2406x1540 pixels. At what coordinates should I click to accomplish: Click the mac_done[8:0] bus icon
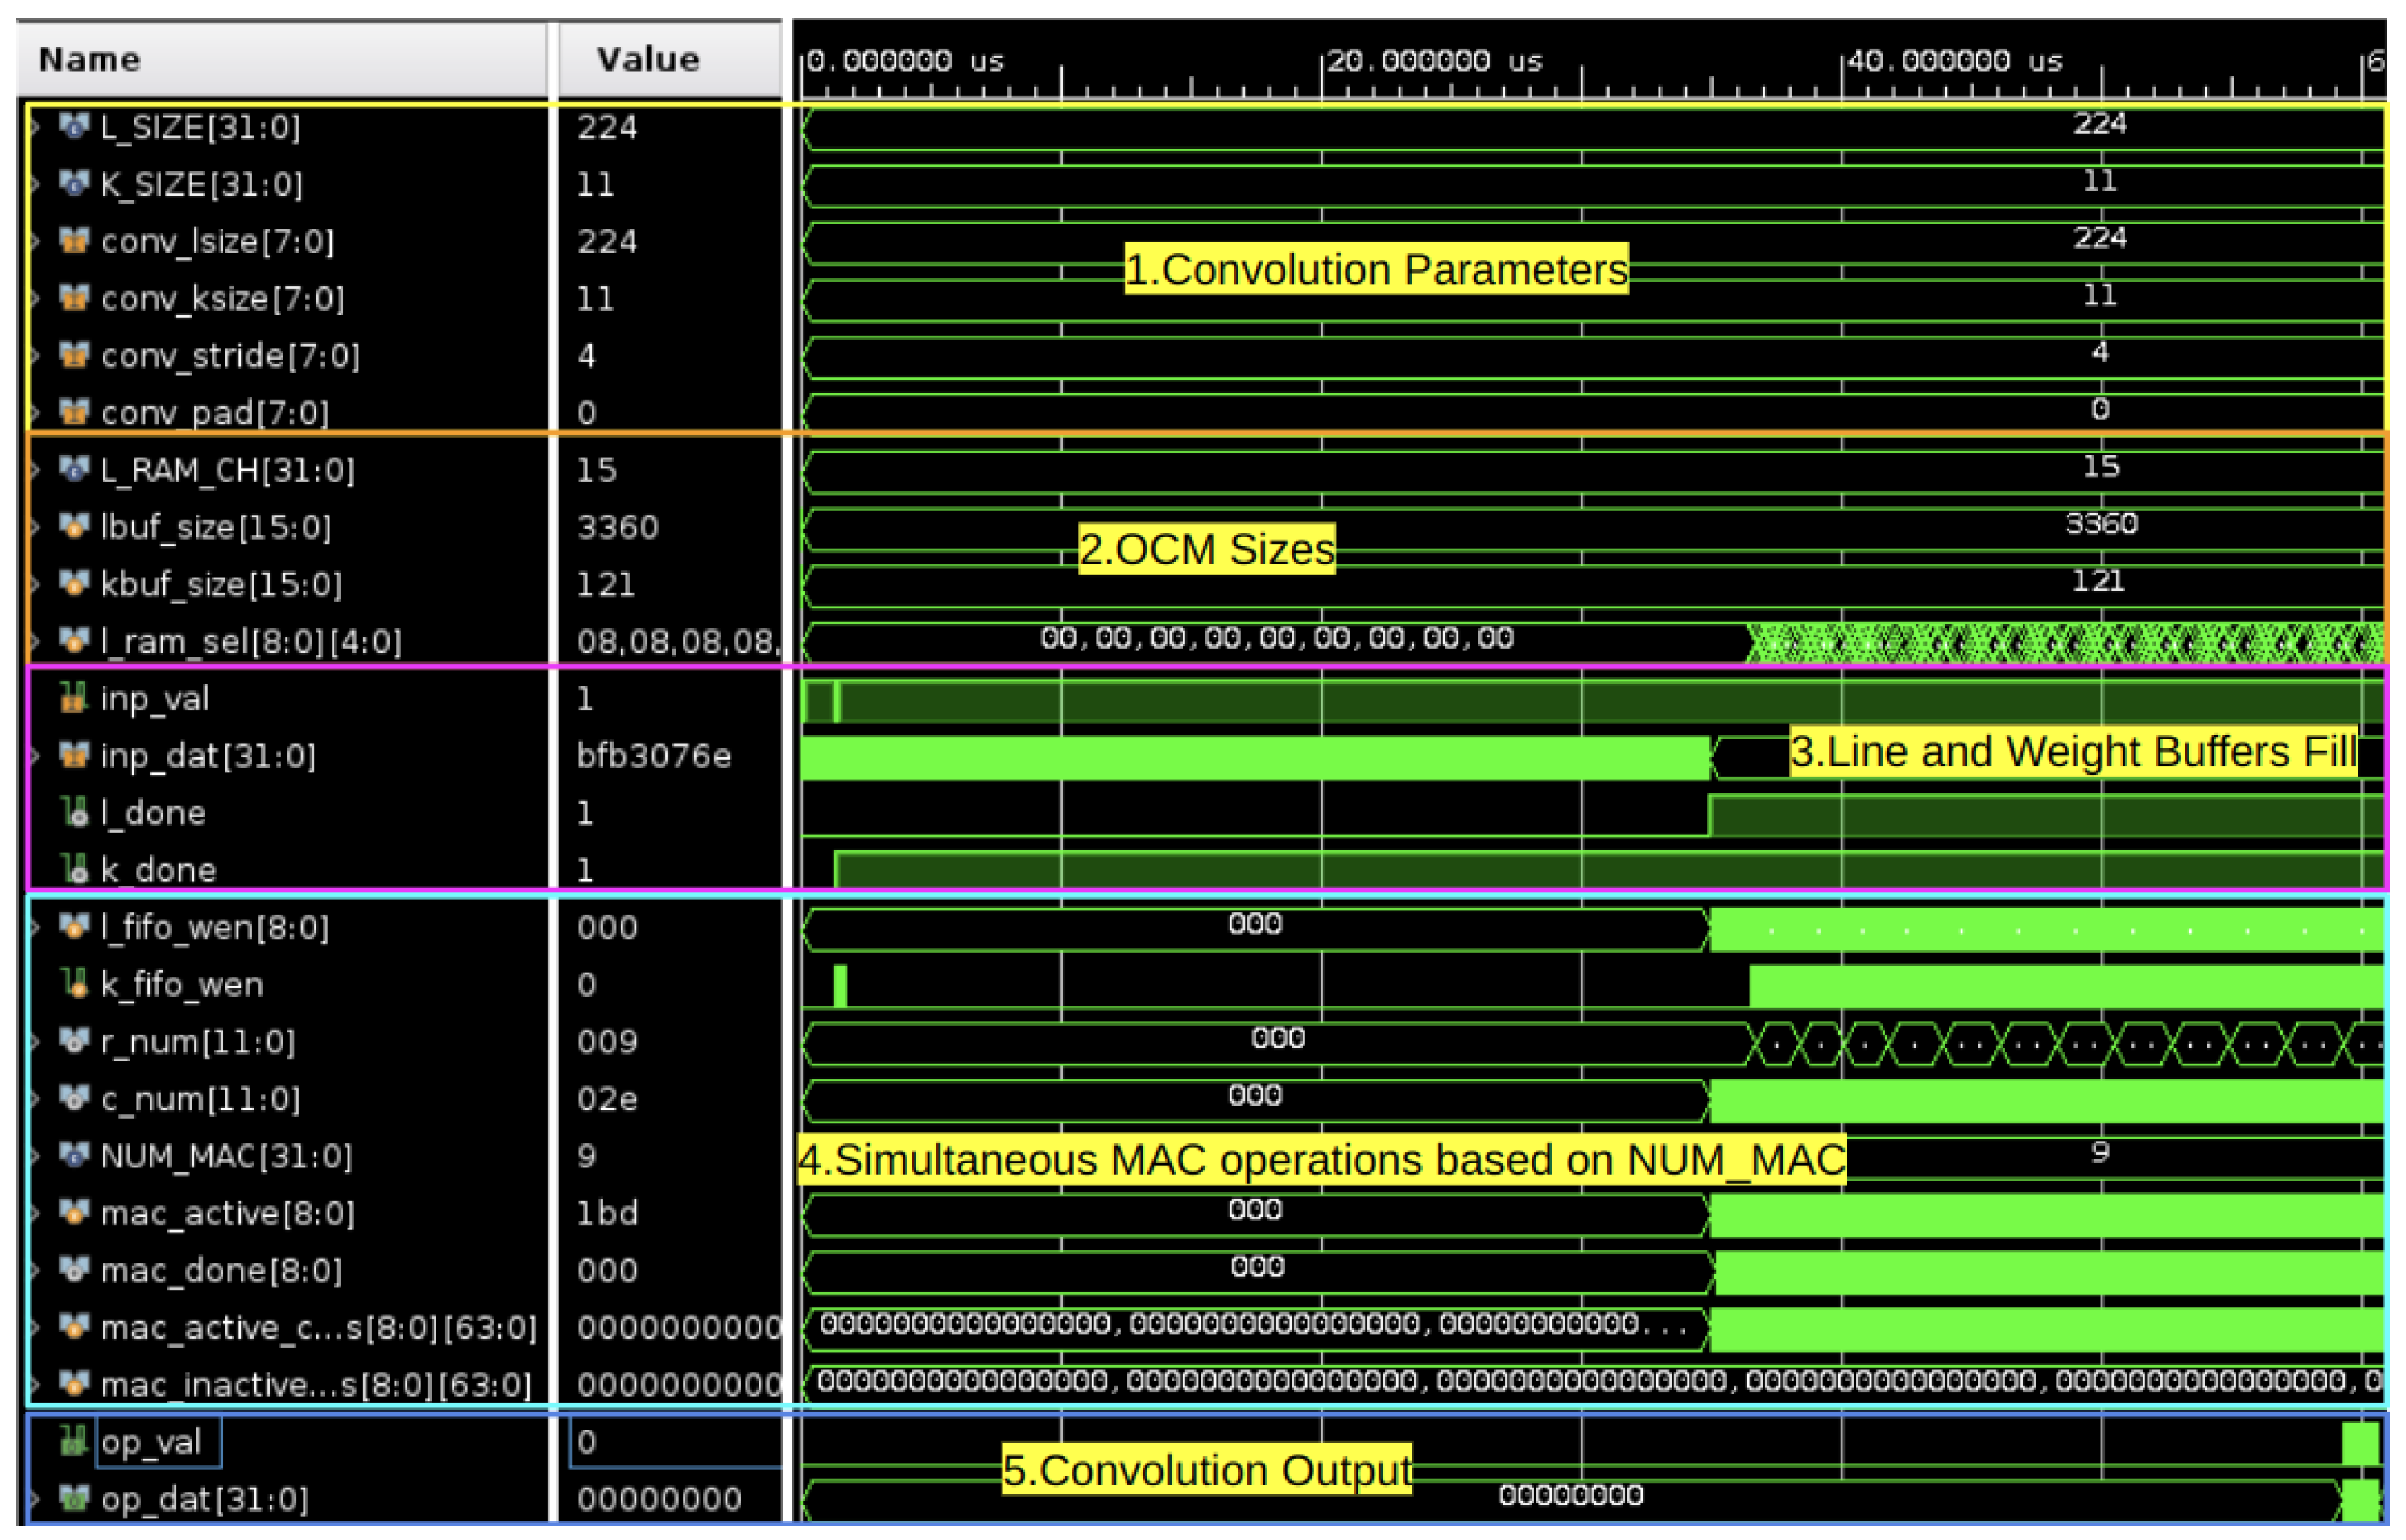pyautogui.click(x=73, y=1270)
